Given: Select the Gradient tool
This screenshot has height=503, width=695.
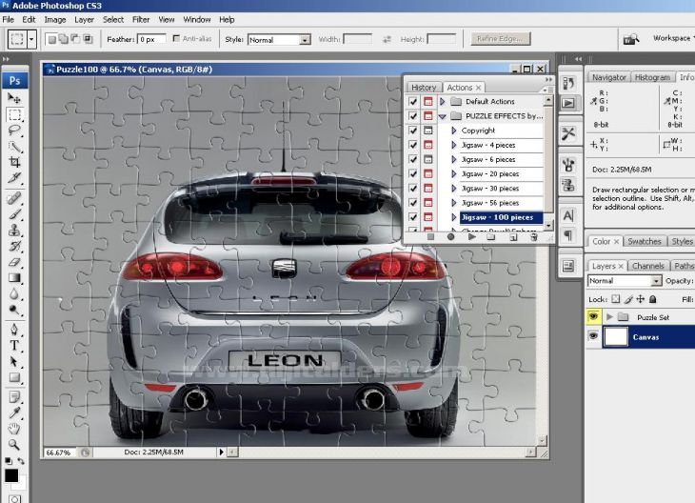Looking at the screenshot, I should tap(14, 277).
